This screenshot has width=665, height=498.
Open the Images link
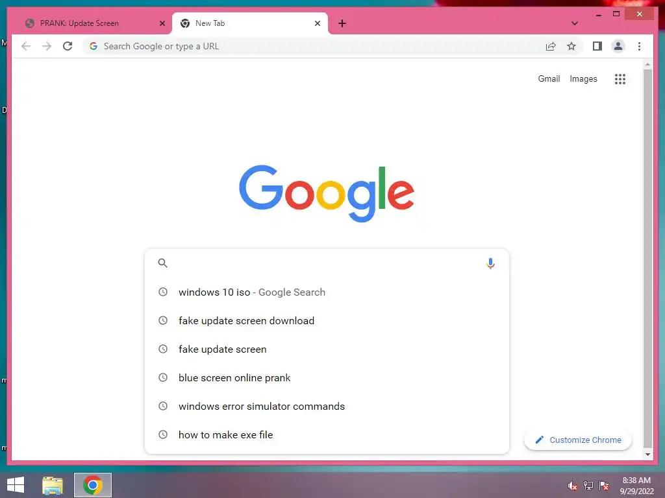[583, 78]
